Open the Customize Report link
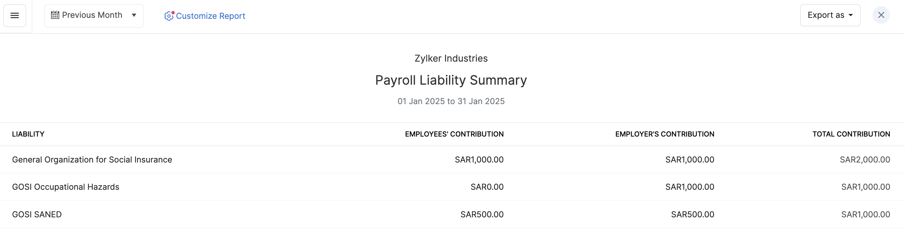Image resolution: width=905 pixels, height=229 pixels. (210, 16)
